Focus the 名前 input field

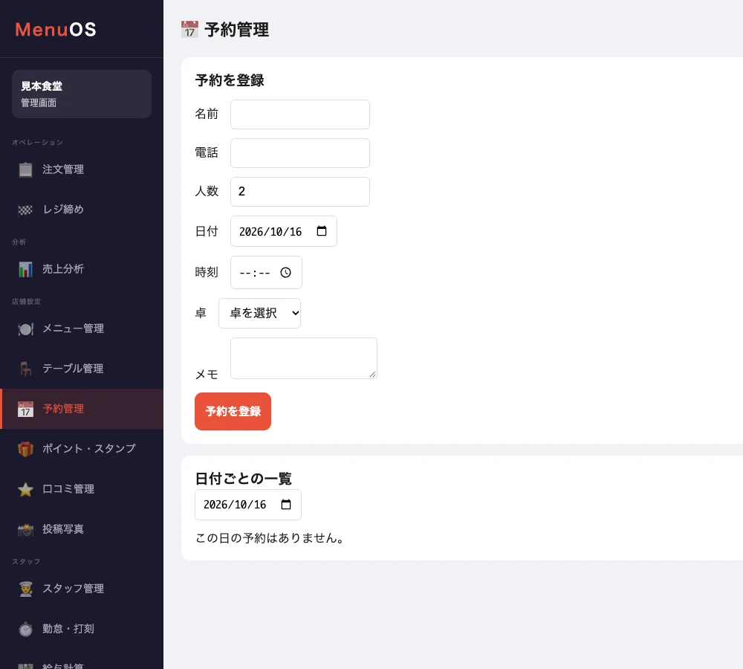300,114
